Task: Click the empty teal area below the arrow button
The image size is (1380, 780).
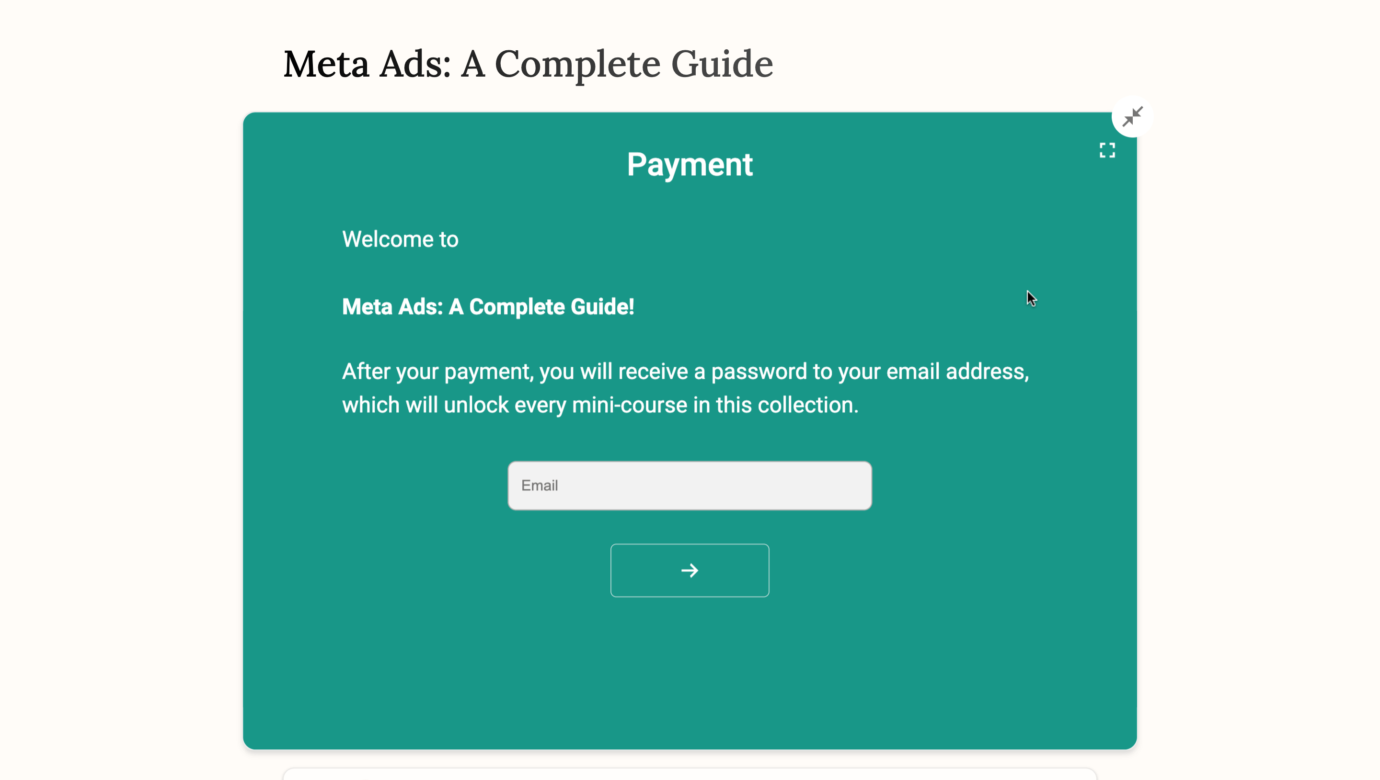Action: tap(689, 670)
